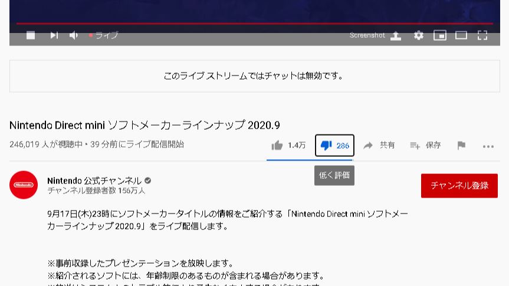This screenshot has width=509, height=286.
Task: Take a frame capture via Screenshot button
Action: tap(367, 35)
